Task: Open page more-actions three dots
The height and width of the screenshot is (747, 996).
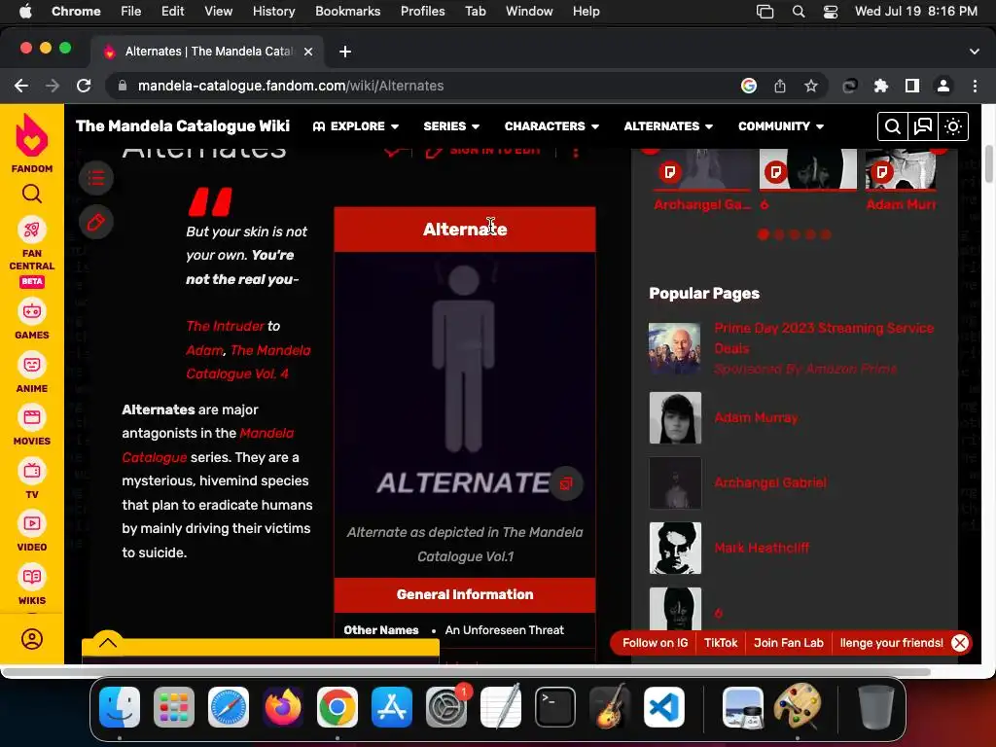Action: (x=576, y=153)
